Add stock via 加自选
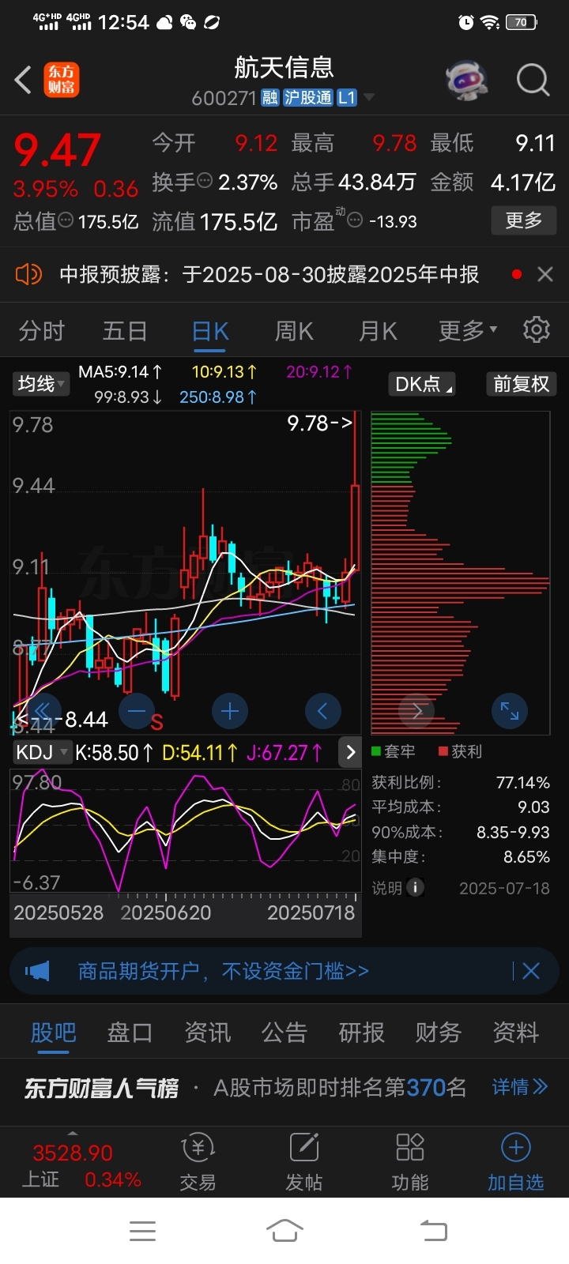The image size is (569, 1264). pyautogui.click(x=516, y=1162)
